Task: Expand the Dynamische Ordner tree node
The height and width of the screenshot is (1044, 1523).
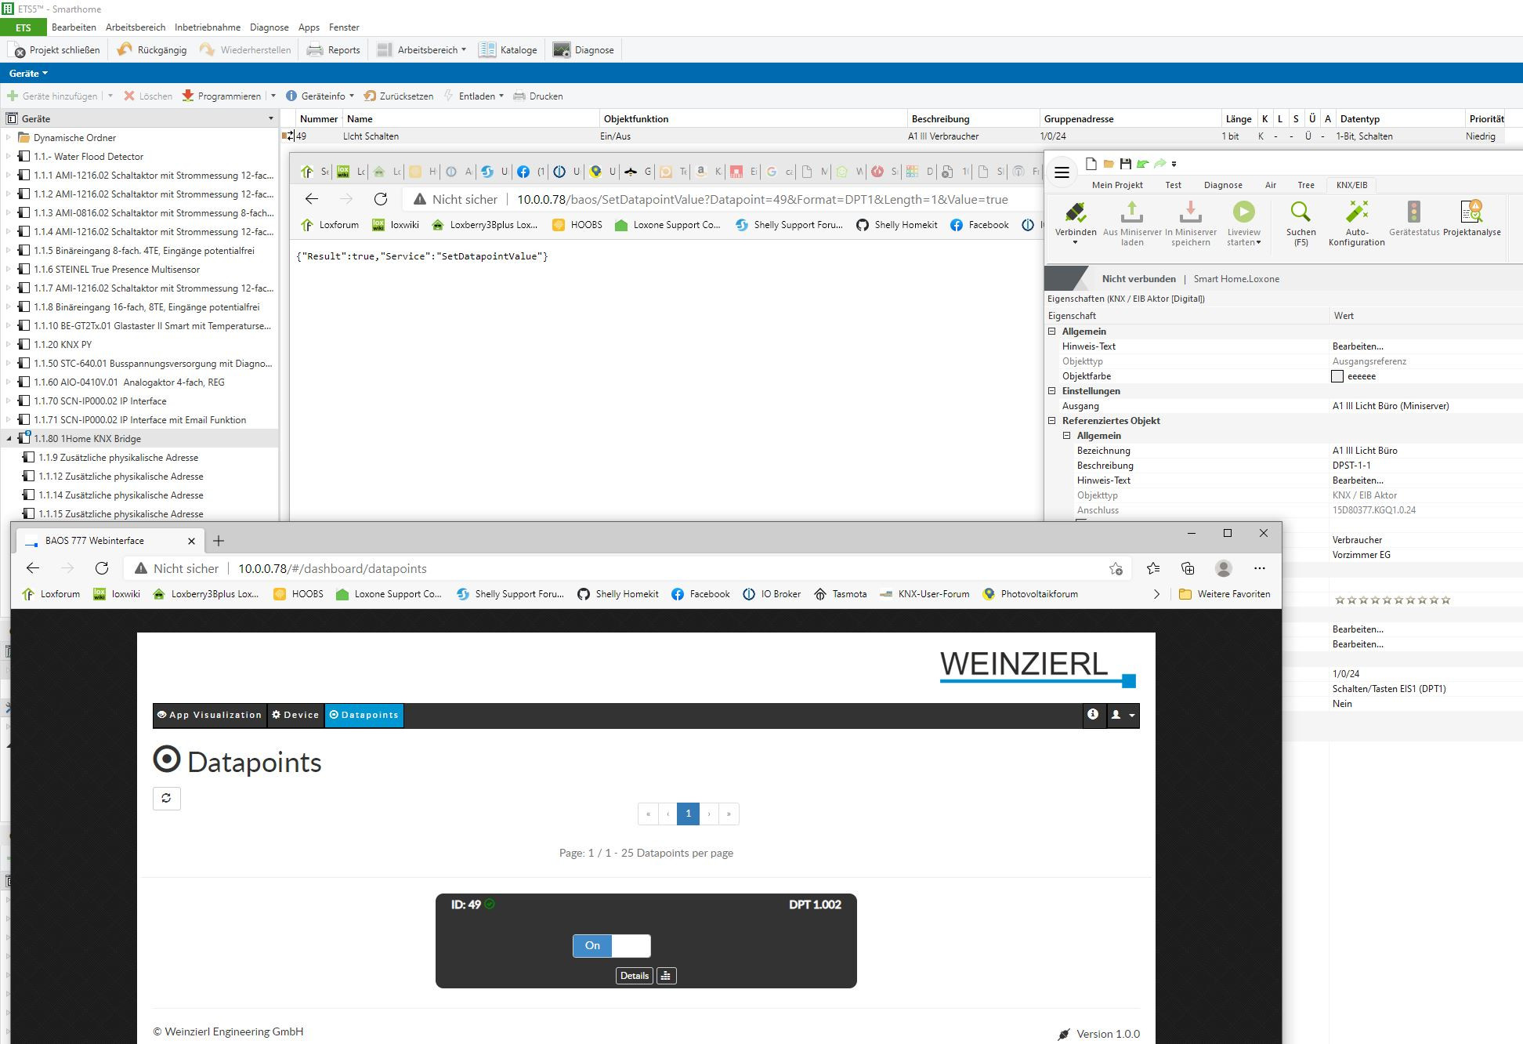Action: pos(9,138)
